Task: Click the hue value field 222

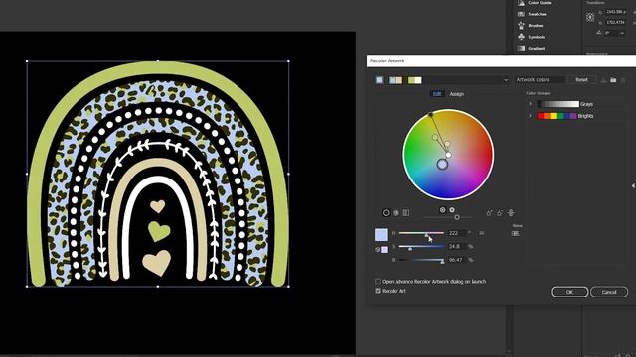Action: 456,233
